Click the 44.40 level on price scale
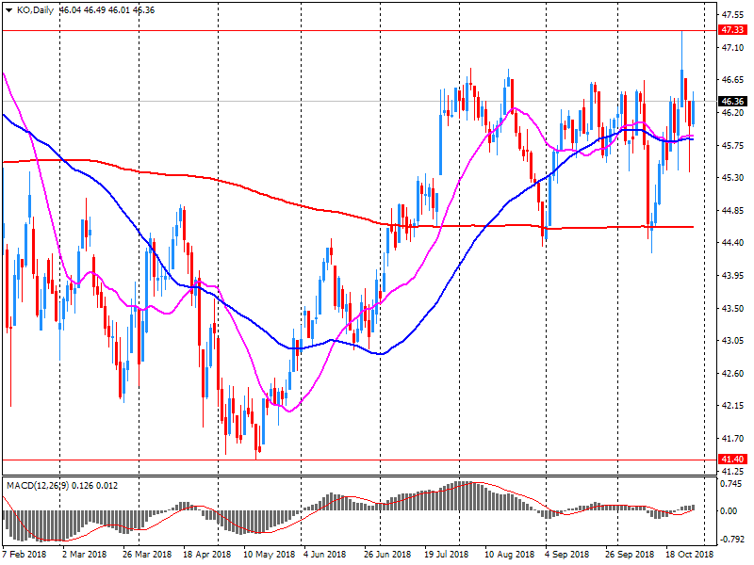The height and width of the screenshot is (565, 754). 731,243
